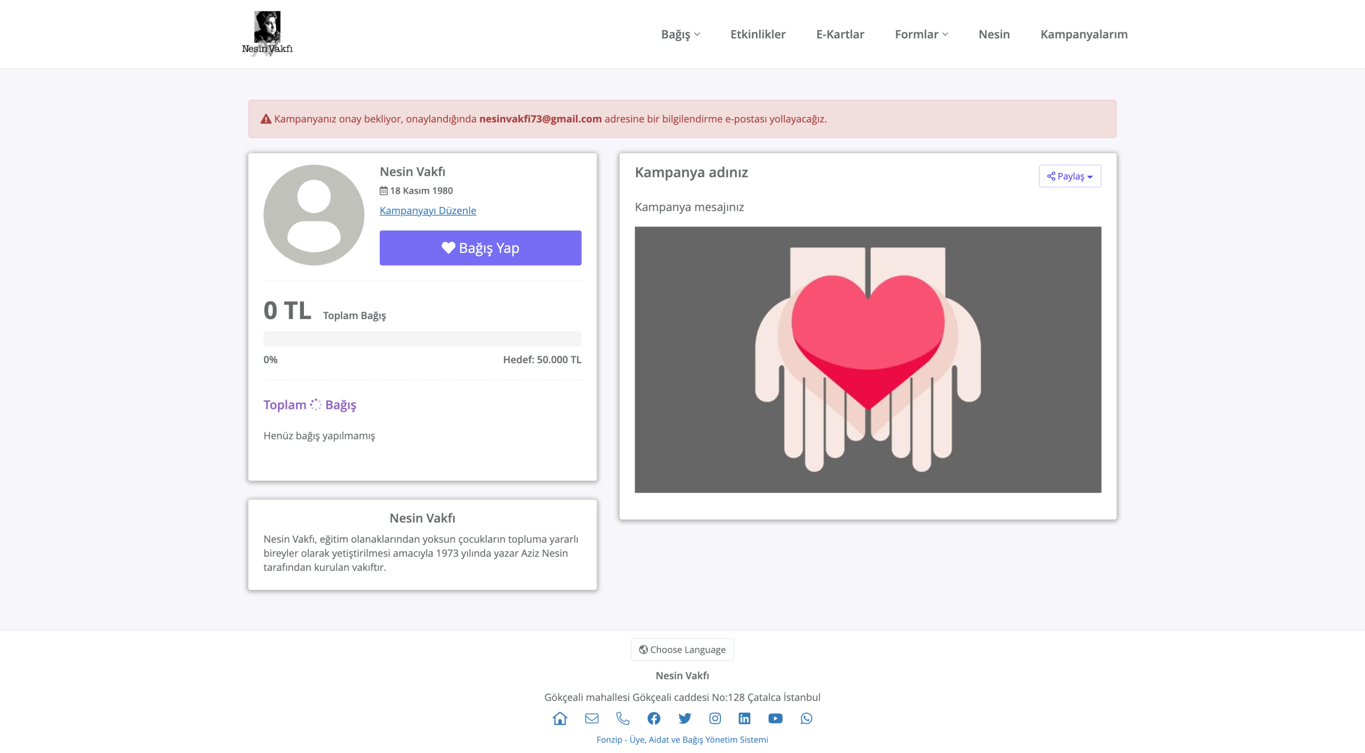Screen dimensions: 1365x753
Task: Click the Toplam Bağış heading with spinner
Action: 310,405
